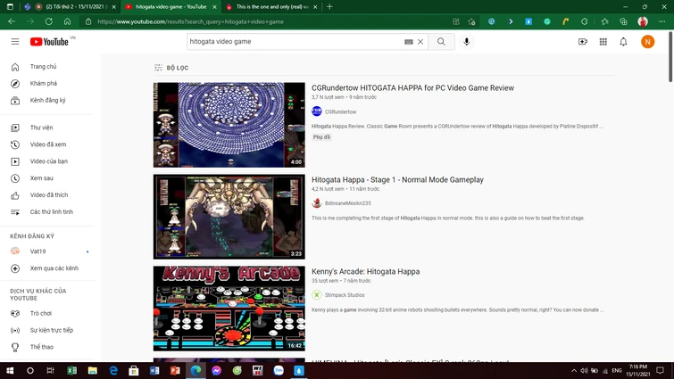This screenshot has height=379, width=674.
Task: Open the create video camera icon
Action: [583, 42]
